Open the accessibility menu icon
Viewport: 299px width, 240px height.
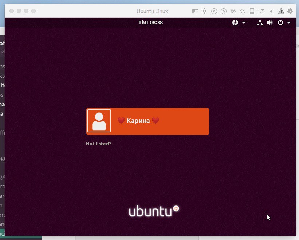pos(235,23)
